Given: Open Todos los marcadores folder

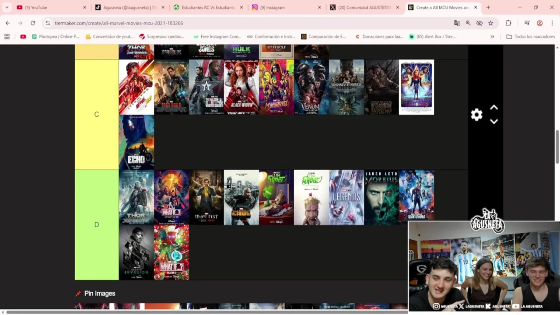Looking at the screenshot, I should tap(531, 37).
